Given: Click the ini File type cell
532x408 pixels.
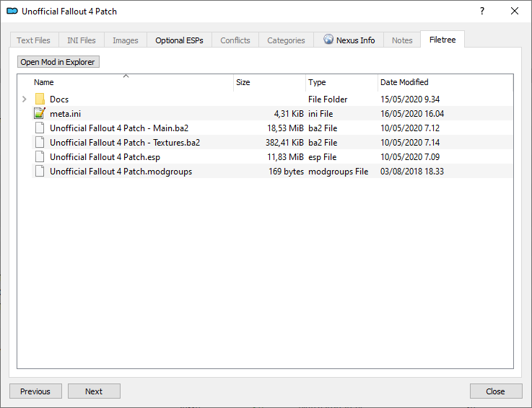Looking at the screenshot, I should 320,114.
